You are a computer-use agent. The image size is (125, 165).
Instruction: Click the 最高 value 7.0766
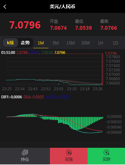[x=109, y=28]
